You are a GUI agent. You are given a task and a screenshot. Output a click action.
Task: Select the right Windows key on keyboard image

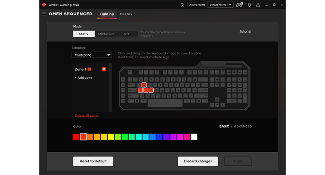point(198,101)
